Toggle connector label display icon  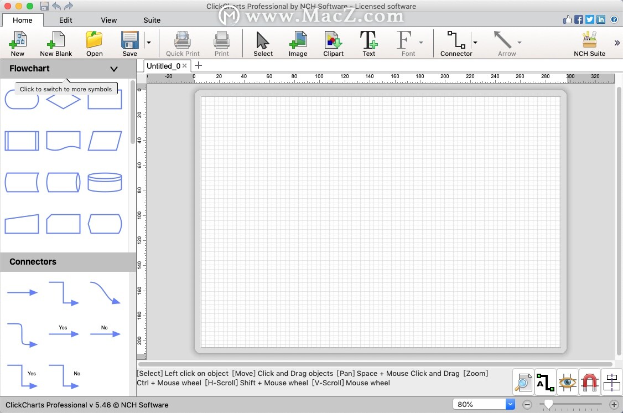[545, 383]
